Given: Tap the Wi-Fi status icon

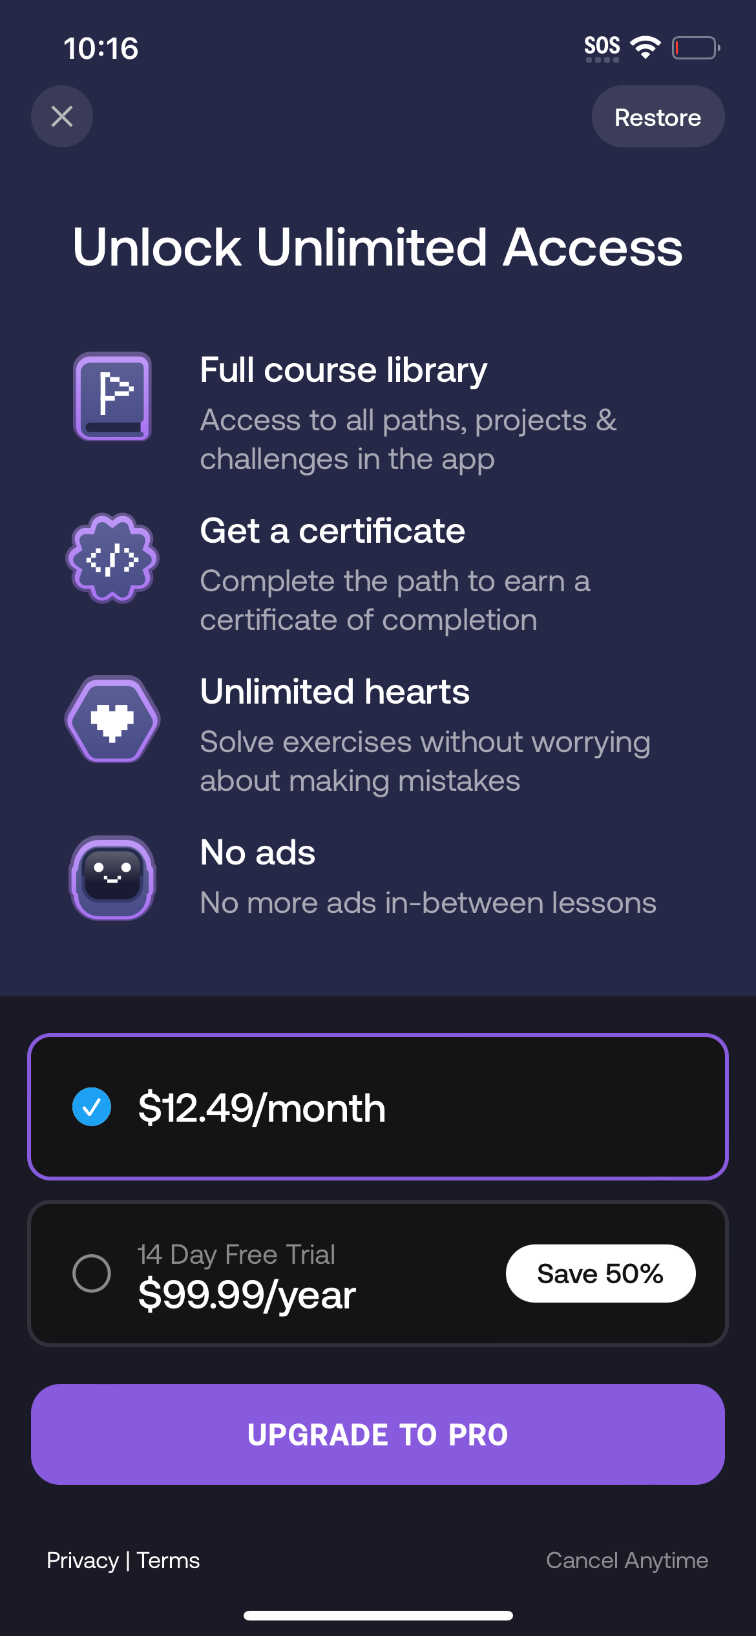Looking at the screenshot, I should (x=645, y=47).
